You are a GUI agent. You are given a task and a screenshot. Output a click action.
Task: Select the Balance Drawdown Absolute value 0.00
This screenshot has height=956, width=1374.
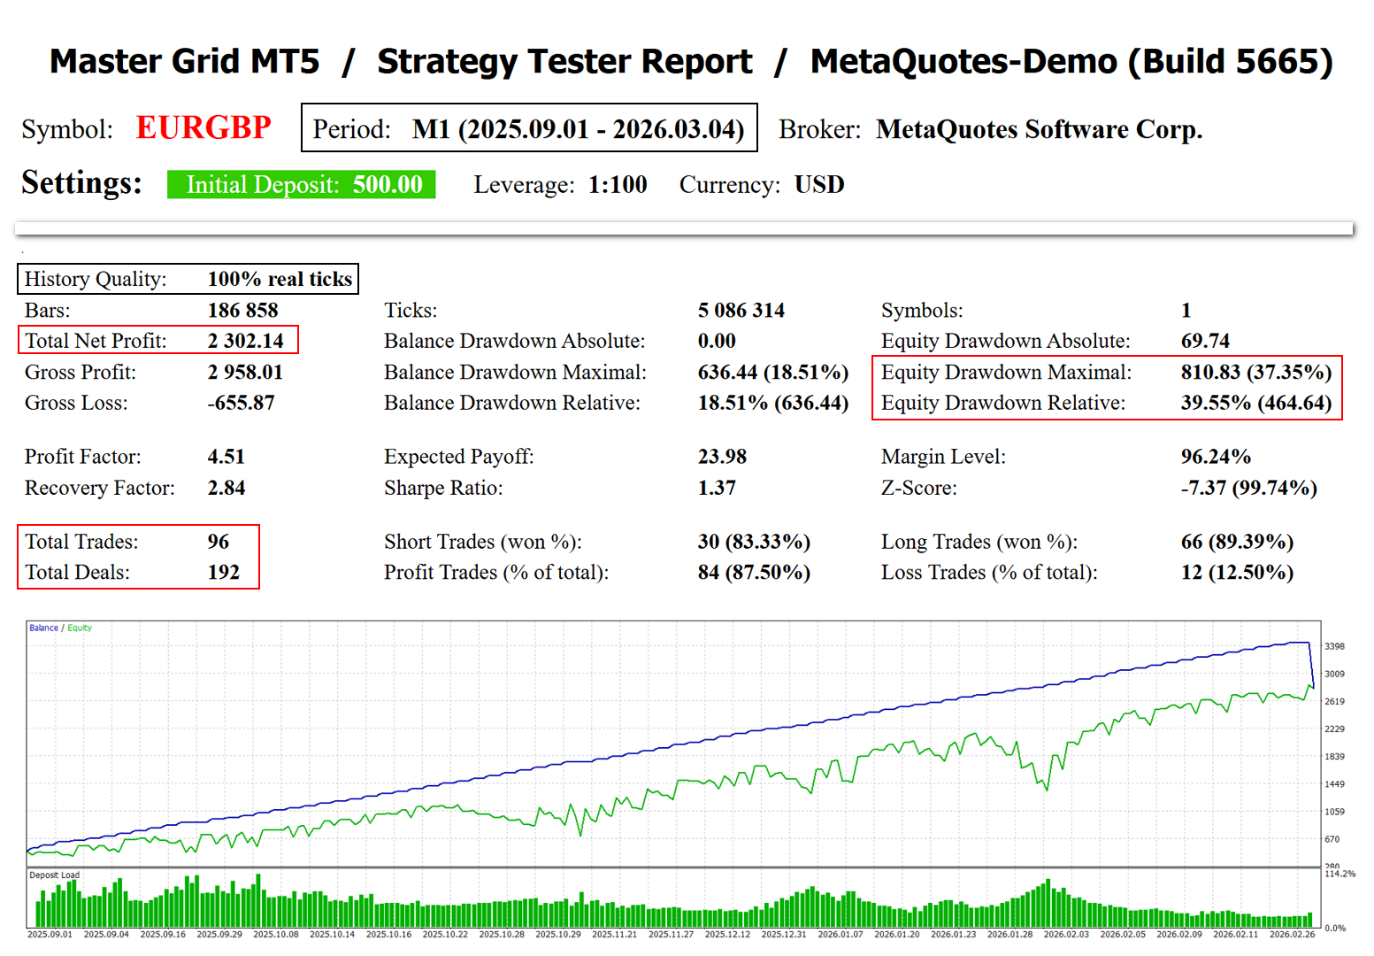(717, 341)
